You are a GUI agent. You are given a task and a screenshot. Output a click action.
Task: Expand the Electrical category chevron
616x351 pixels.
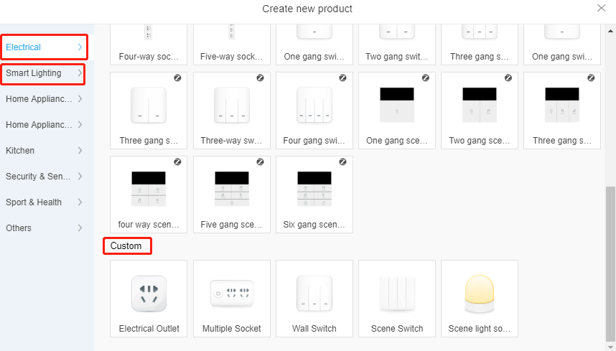pos(80,47)
